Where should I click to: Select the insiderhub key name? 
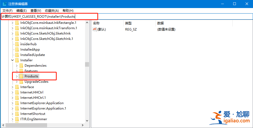pos(28,44)
